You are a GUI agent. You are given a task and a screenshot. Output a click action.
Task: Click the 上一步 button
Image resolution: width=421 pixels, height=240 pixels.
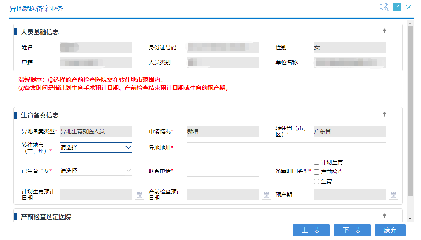pyautogui.click(x=311, y=230)
